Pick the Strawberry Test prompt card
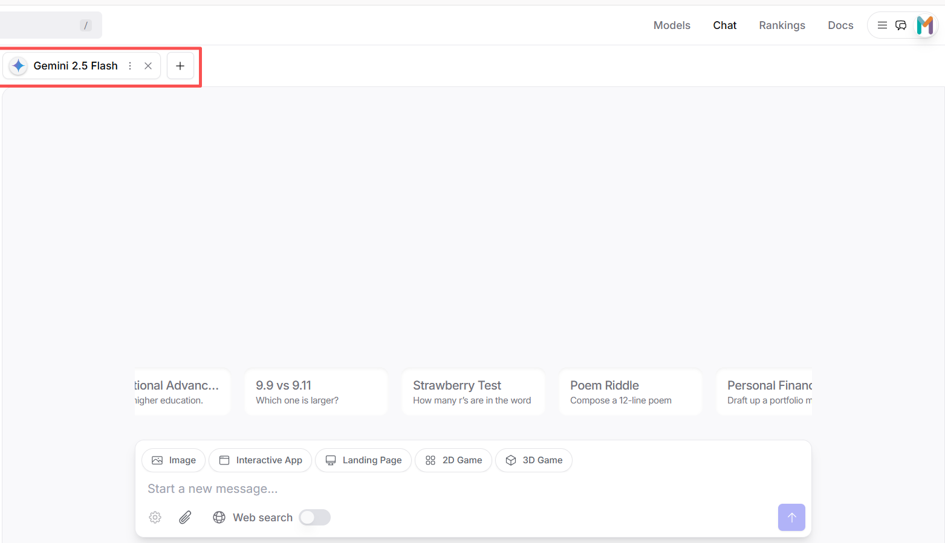The width and height of the screenshot is (945, 543). [473, 392]
